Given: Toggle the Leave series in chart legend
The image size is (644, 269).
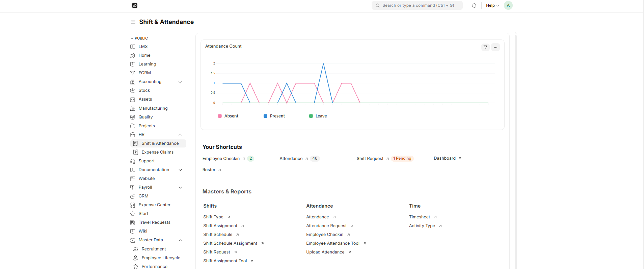Looking at the screenshot, I should (x=318, y=116).
